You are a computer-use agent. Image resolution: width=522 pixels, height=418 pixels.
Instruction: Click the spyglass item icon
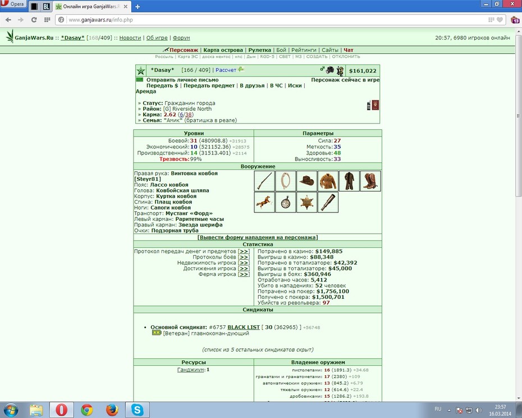(x=328, y=202)
